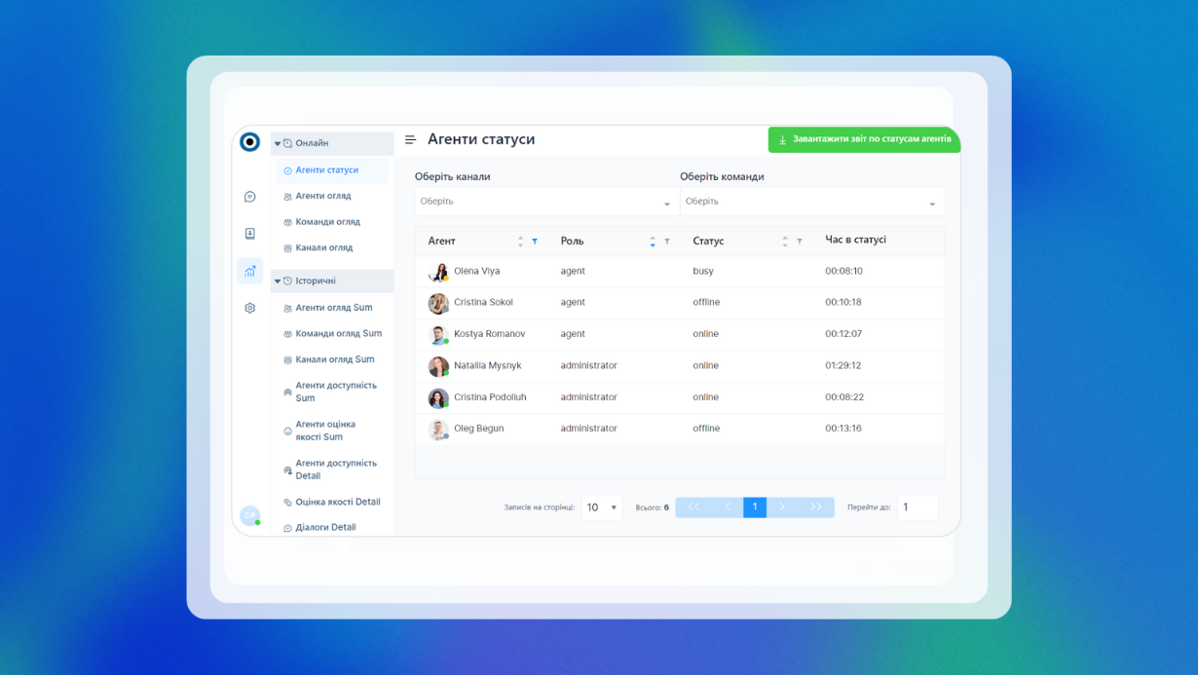1198x675 pixels.
Task: Open the filter icon on Агент column
Action: (536, 241)
